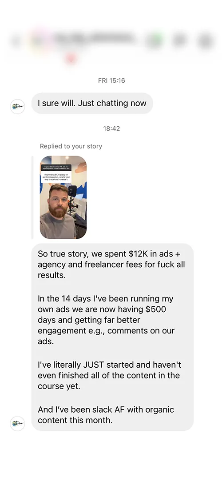Viewport: 222px width, 478px height.
Task: Open sender avatar beside the long message
Action: 17,423
